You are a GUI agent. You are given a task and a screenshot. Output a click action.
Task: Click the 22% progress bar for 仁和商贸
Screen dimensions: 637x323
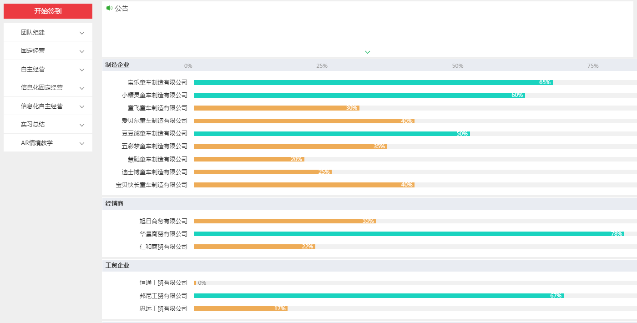(254, 247)
